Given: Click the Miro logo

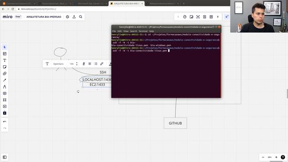Looking at the screenshot, I should coord(8,17).
